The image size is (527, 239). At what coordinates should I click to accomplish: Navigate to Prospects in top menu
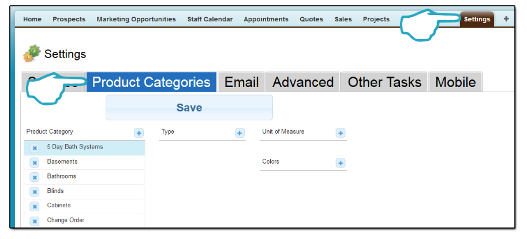point(69,19)
